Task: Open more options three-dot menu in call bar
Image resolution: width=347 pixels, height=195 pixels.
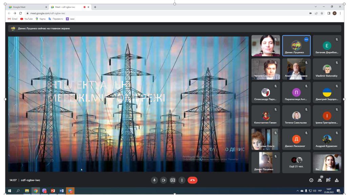Action: pyautogui.click(x=182, y=180)
